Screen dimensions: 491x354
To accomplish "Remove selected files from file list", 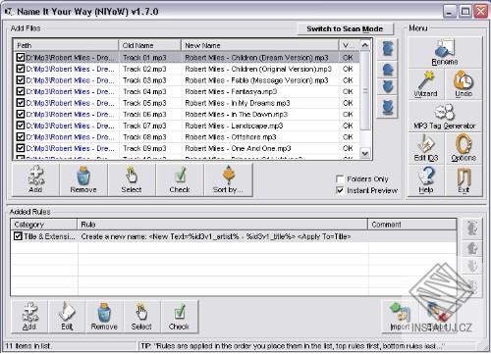I will [83, 179].
